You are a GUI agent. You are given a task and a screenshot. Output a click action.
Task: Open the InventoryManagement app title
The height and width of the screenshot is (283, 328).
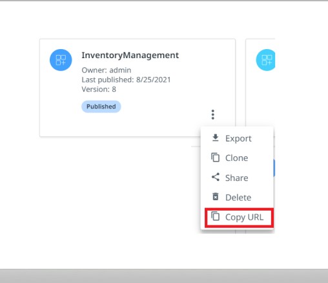(130, 56)
